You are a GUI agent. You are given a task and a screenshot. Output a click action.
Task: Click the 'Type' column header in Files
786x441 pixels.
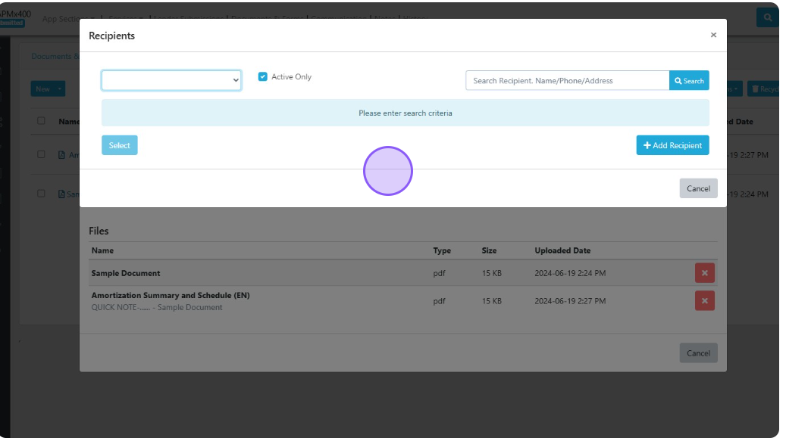442,250
